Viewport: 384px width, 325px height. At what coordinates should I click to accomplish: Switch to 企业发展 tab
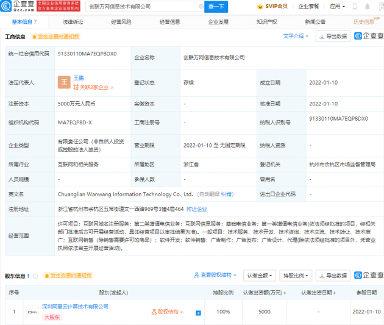218,22
